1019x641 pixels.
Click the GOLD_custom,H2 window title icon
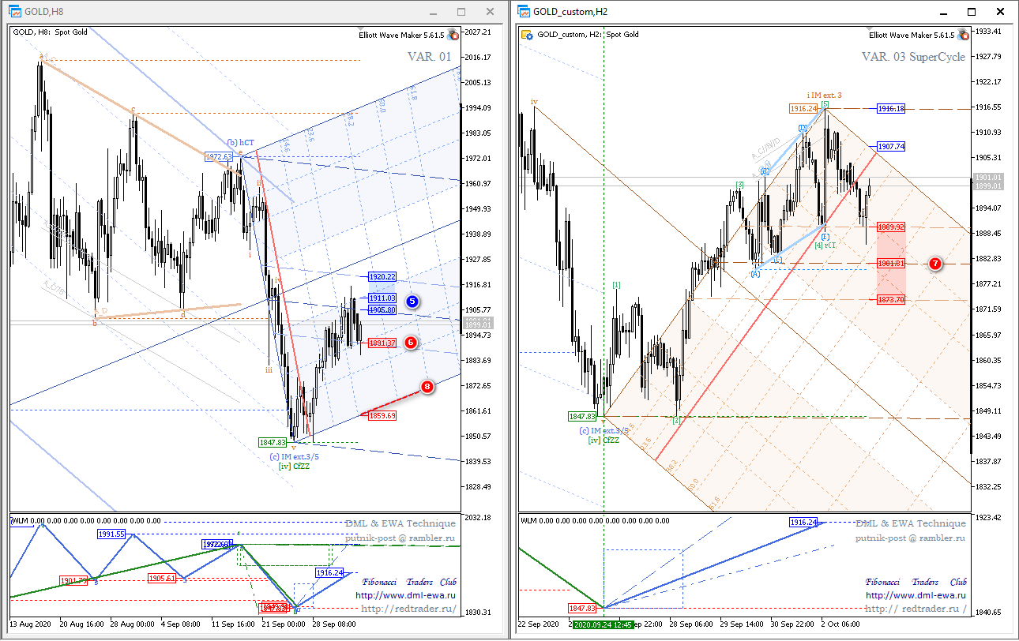525,12
